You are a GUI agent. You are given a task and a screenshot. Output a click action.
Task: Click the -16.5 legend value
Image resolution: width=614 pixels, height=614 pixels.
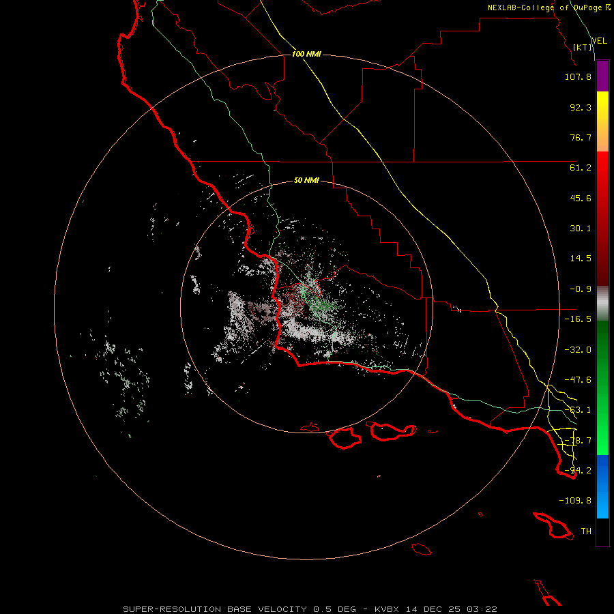click(578, 319)
